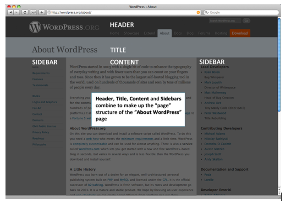Click the Austin Matzko contributor link
The width and height of the screenshot is (291, 209).
pyautogui.click(x=214, y=149)
